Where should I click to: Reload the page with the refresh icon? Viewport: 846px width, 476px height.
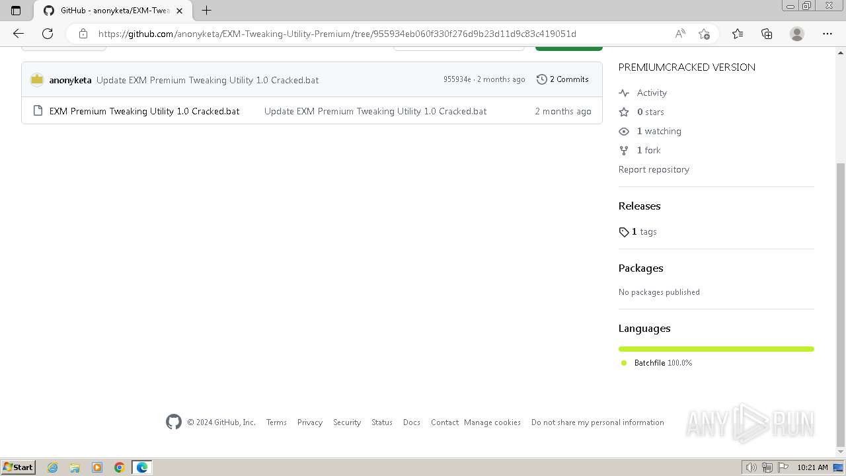coord(48,34)
